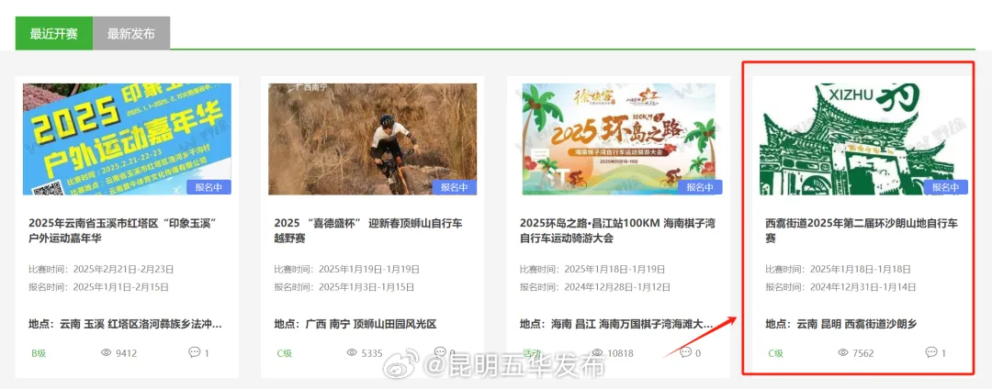
Task: Open the mountain biker photo thumbnail
Action: [373, 139]
